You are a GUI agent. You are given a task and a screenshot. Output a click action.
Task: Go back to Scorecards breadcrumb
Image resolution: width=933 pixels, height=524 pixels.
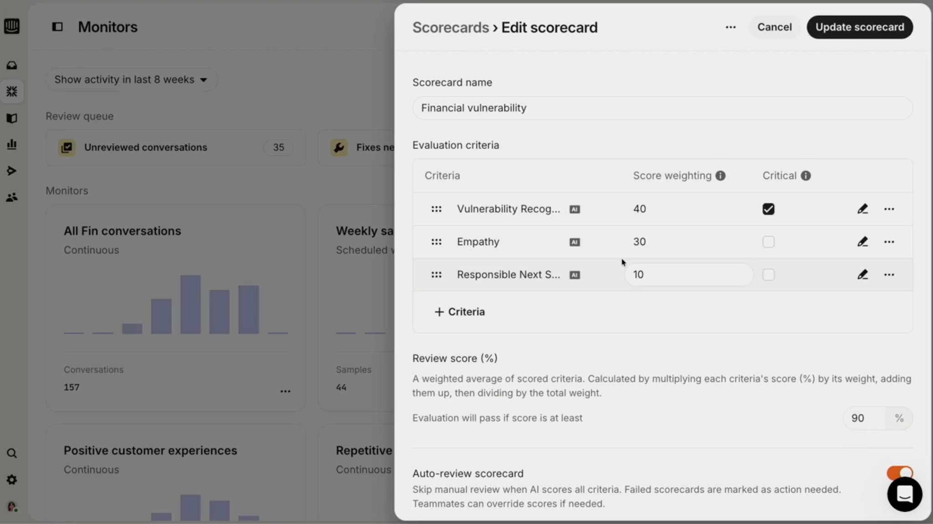point(450,27)
